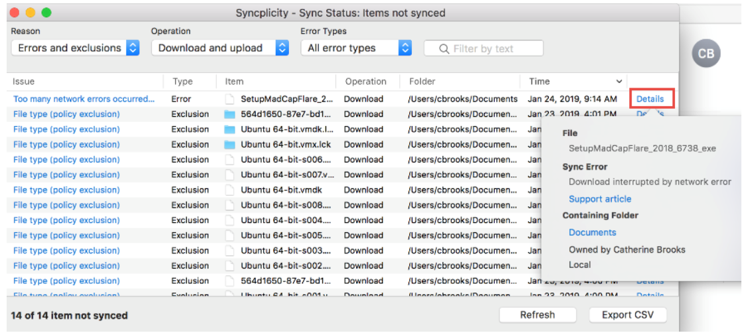Open the Reason dropdown showing Errors and exclusions

(75, 48)
